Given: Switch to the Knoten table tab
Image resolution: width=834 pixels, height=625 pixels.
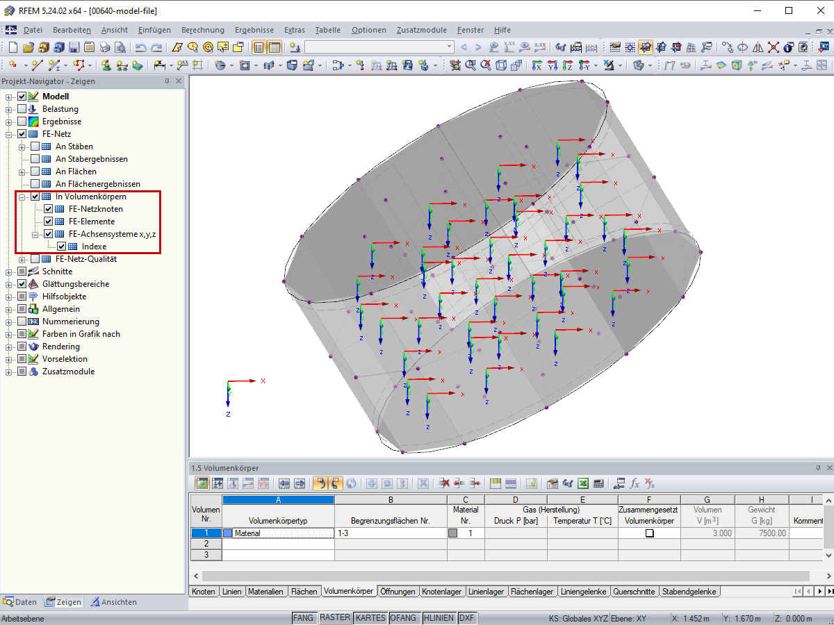Looking at the screenshot, I should pyautogui.click(x=203, y=592).
